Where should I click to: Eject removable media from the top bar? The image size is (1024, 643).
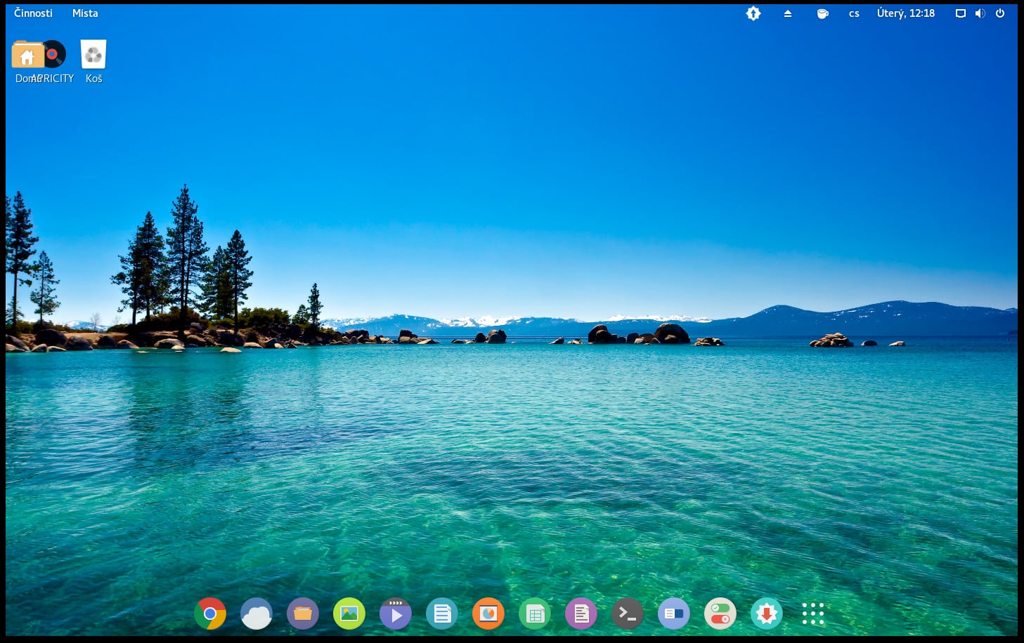(x=787, y=13)
